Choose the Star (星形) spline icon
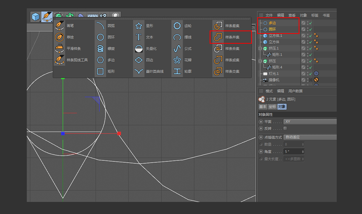This screenshot has width=362, height=214. point(139,26)
